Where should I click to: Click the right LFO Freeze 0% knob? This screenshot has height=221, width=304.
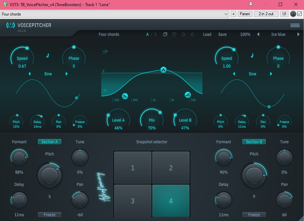(x=284, y=122)
